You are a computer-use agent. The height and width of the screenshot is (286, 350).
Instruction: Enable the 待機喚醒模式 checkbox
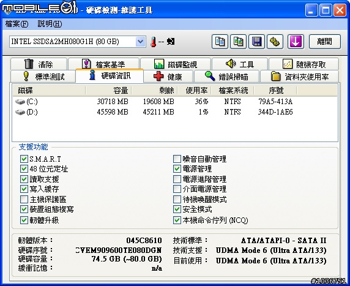pos(177,199)
